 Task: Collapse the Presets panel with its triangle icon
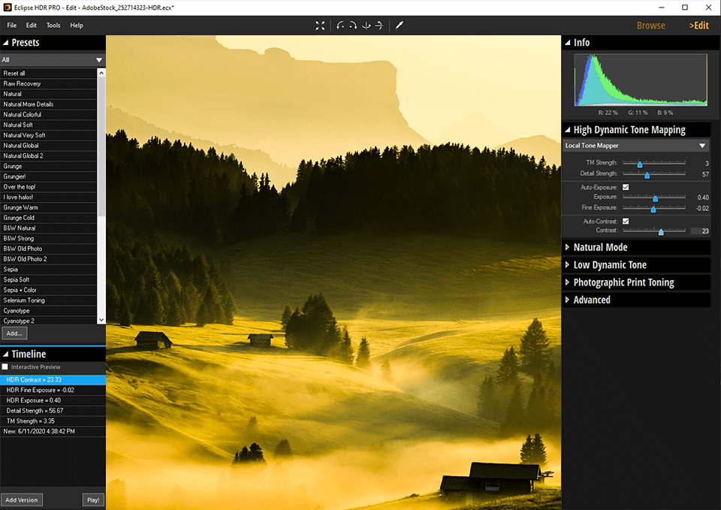click(x=6, y=43)
